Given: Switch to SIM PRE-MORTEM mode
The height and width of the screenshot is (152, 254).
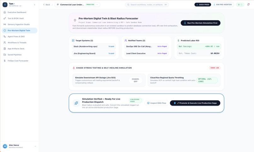Looking at the screenshot, I should pos(222,5).
